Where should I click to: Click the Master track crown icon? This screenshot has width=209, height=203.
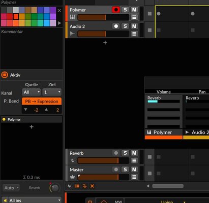coord(72,177)
